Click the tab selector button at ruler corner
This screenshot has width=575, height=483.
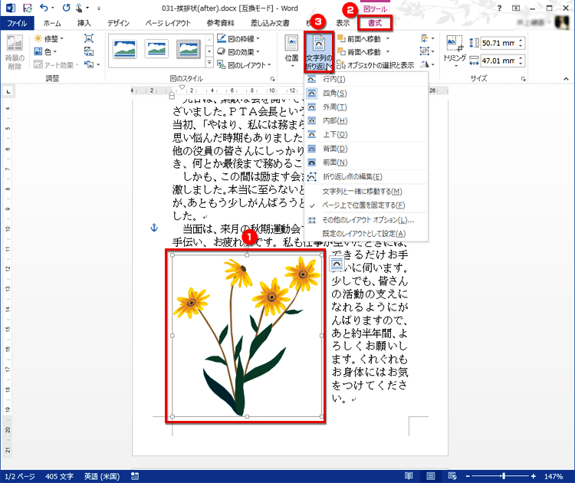tap(8, 92)
